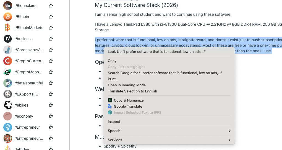Choose Search Google for selected text

click(x=169, y=73)
